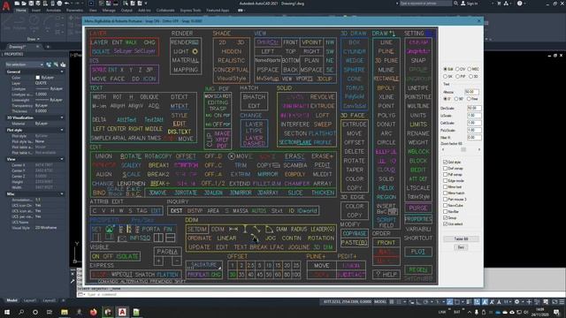Viewport: 566px width, 318px height.
Task: Click Quick Select icon in Properties panel
Action: point(63,64)
